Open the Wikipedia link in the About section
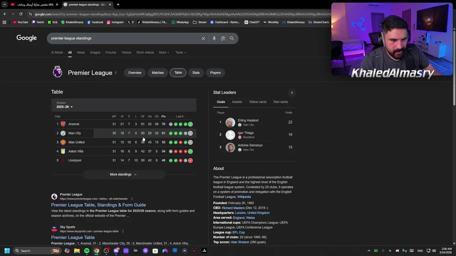The width and height of the screenshot is (456, 256). coord(244,197)
